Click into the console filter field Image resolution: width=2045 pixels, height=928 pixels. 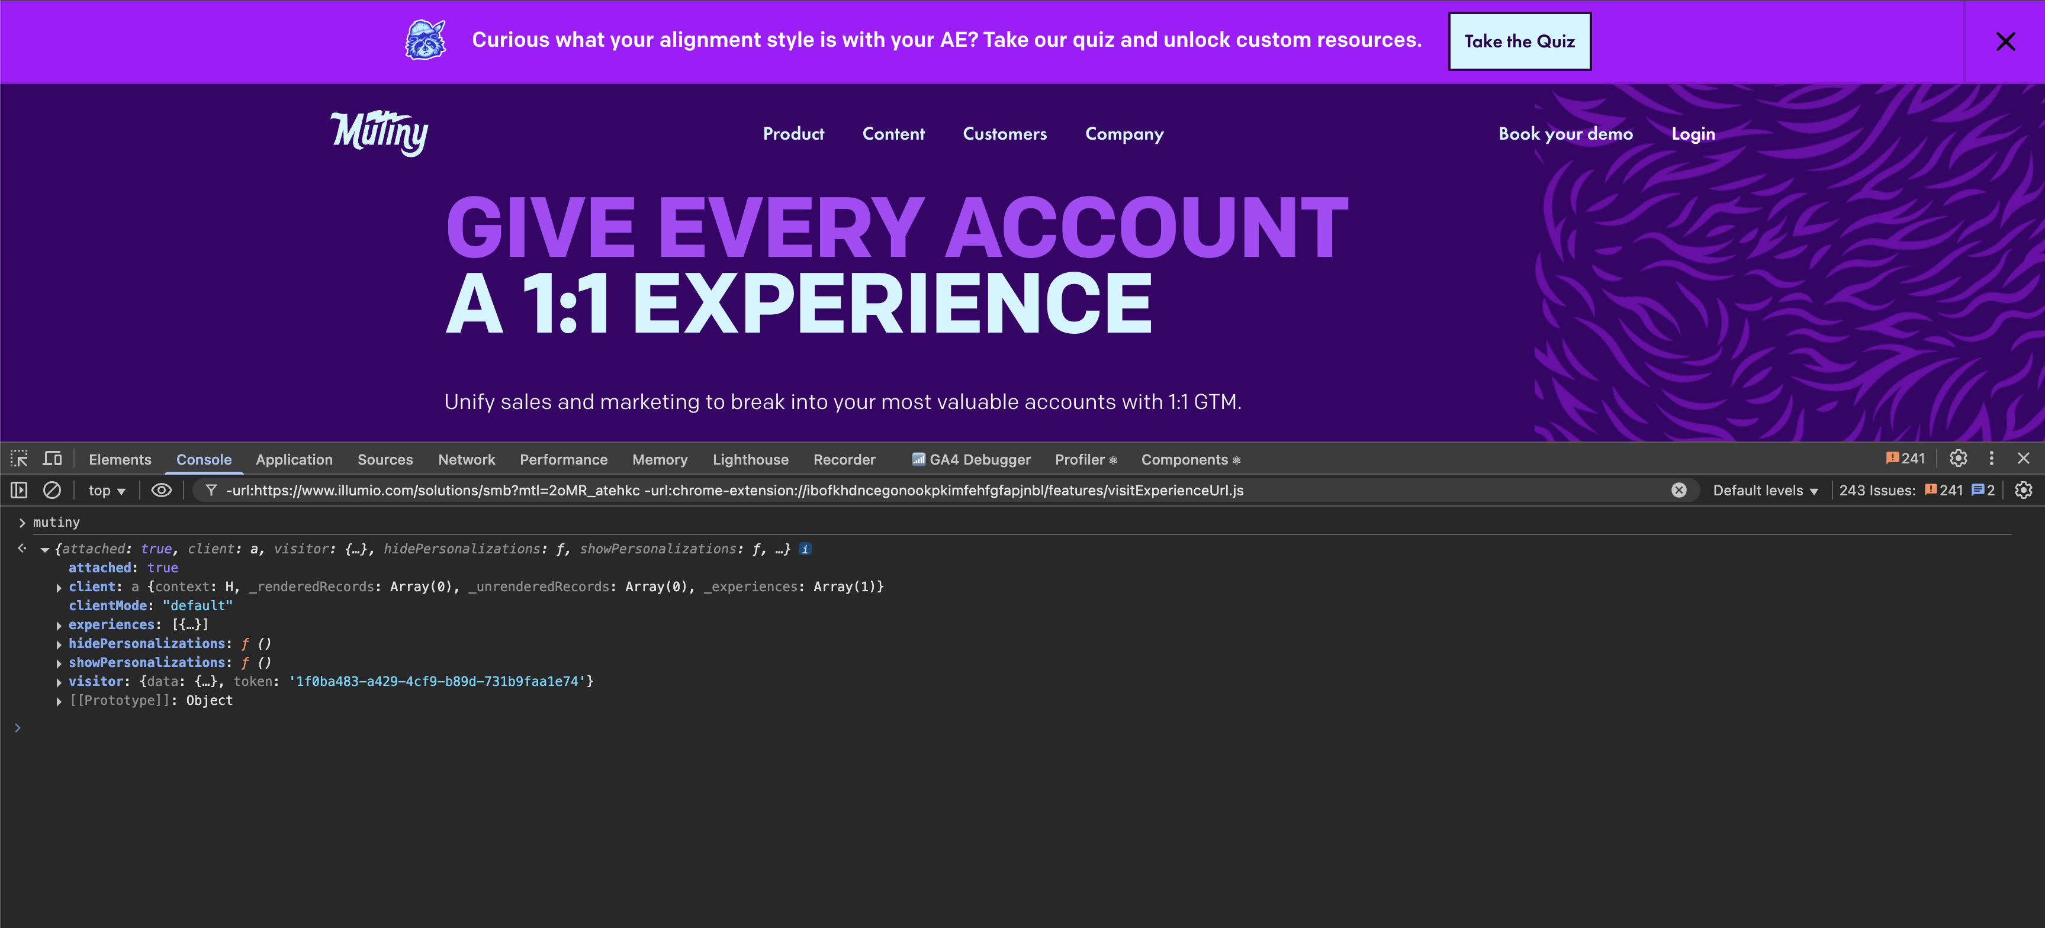click(x=873, y=491)
